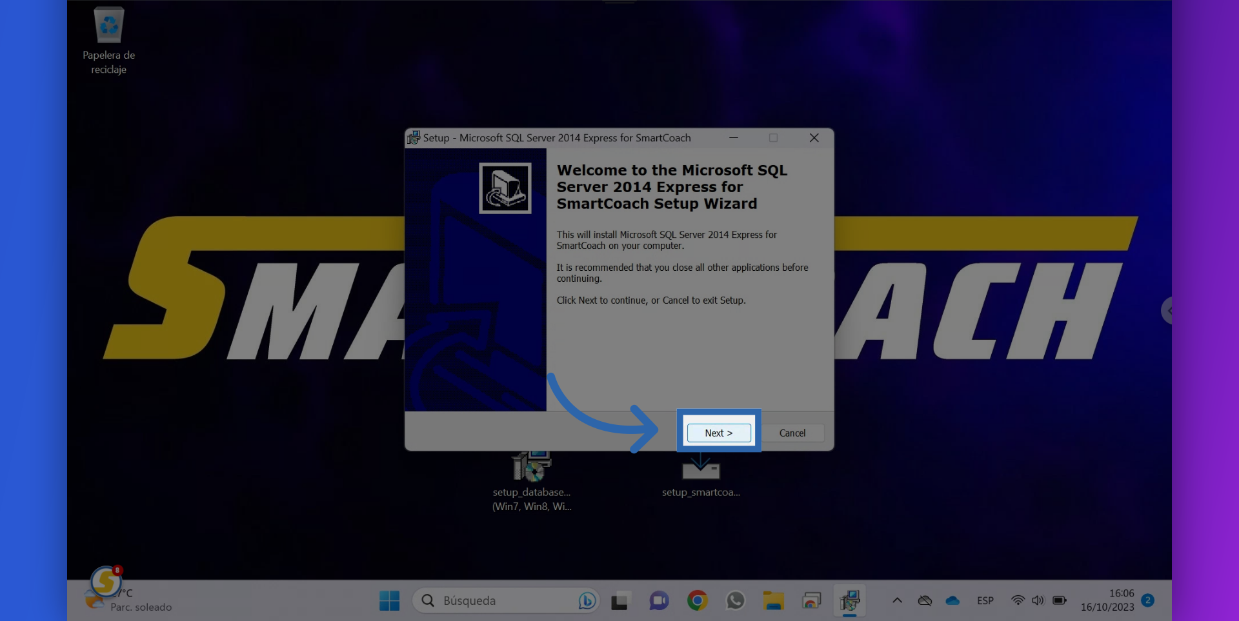Check the battery status tray icon
1239x621 pixels.
[1060, 601]
